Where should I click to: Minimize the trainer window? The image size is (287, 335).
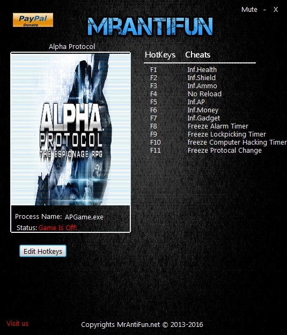[x=264, y=10]
